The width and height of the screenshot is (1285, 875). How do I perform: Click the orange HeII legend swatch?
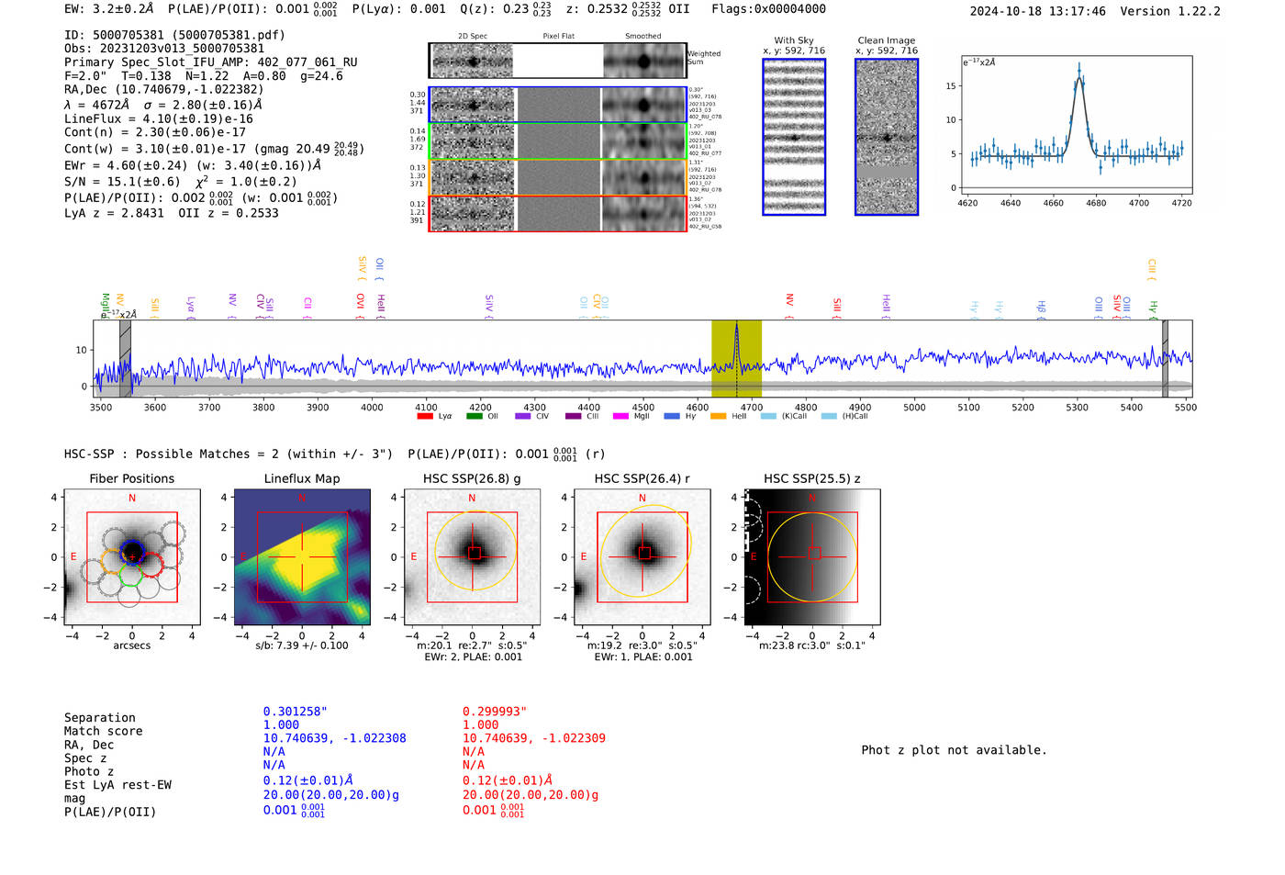tap(719, 416)
